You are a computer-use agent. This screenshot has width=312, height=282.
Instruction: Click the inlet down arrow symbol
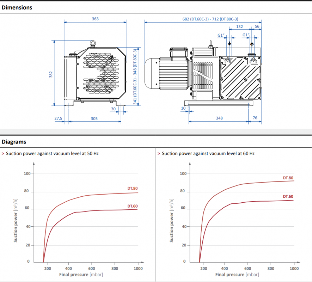click(x=230, y=43)
